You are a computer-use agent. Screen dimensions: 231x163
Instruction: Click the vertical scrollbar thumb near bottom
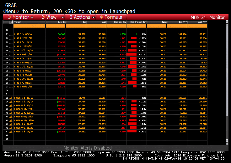coord(227,128)
